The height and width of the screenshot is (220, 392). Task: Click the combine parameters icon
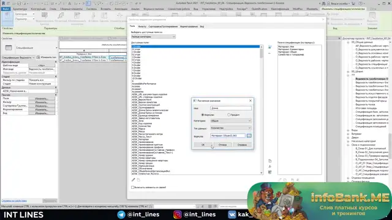point(269,172)
